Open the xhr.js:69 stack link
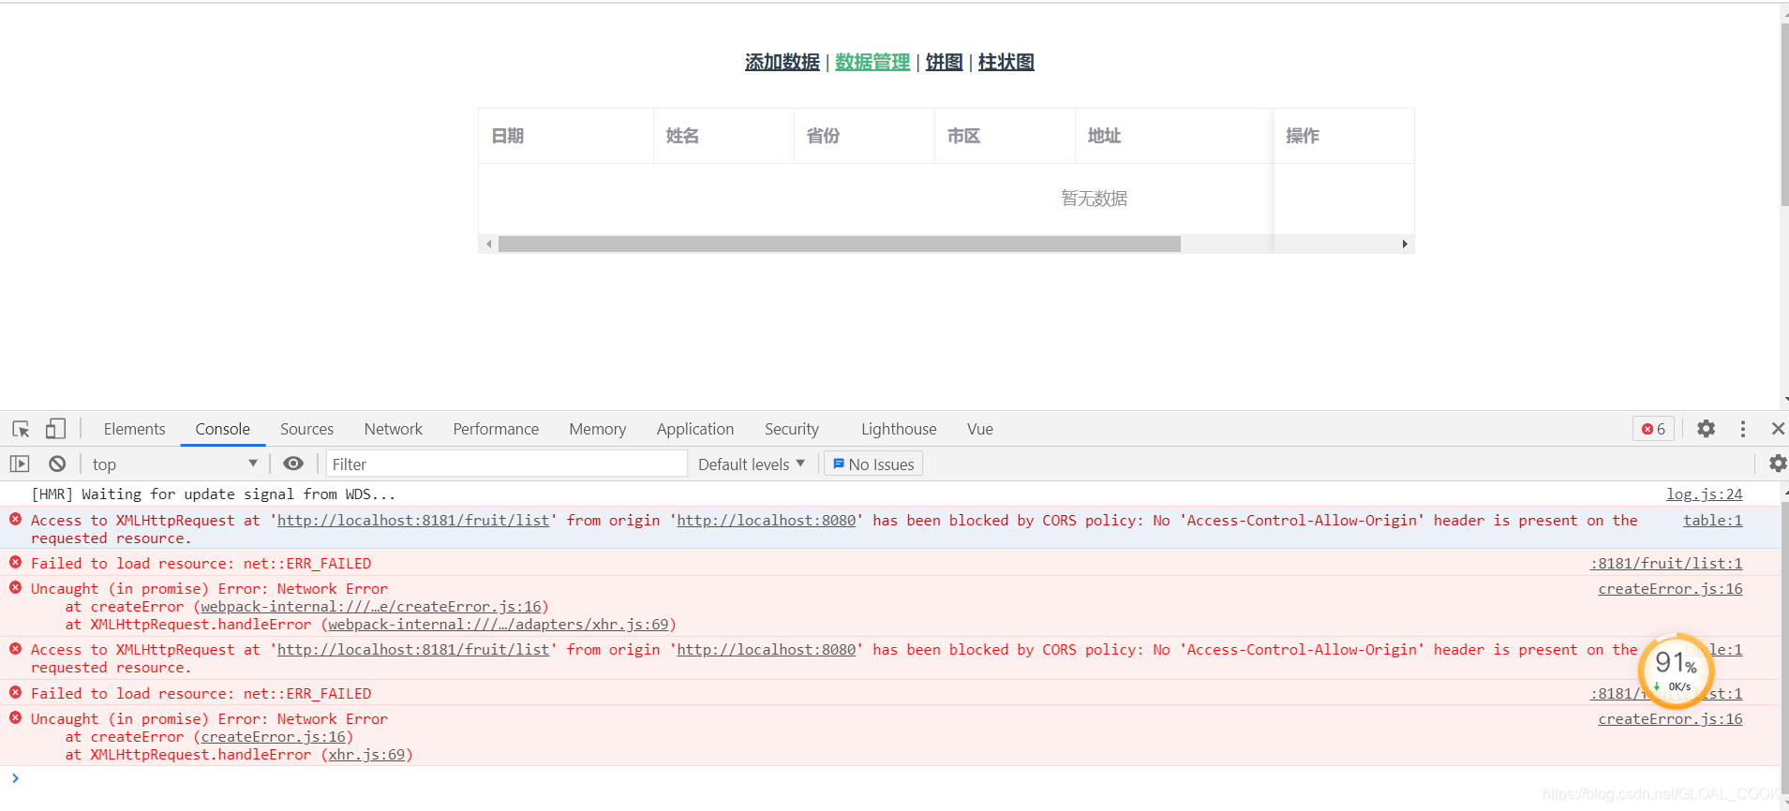This screenshot has height=811, width=1789. tap(366, 754)
